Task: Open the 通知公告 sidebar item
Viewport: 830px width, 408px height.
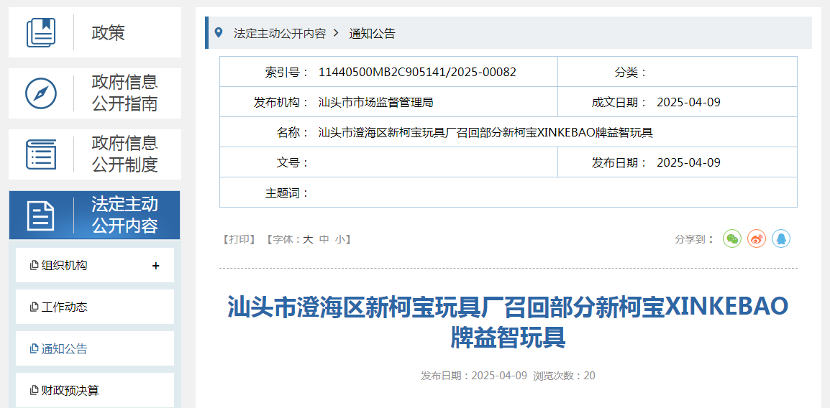Action: point(64,349)
